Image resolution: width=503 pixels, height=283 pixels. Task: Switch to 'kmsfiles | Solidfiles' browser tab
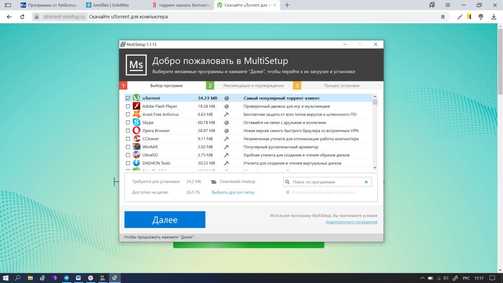[115, 5]
